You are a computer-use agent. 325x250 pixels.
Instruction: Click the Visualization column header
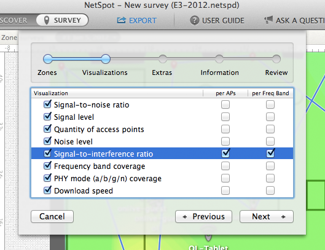117,93
